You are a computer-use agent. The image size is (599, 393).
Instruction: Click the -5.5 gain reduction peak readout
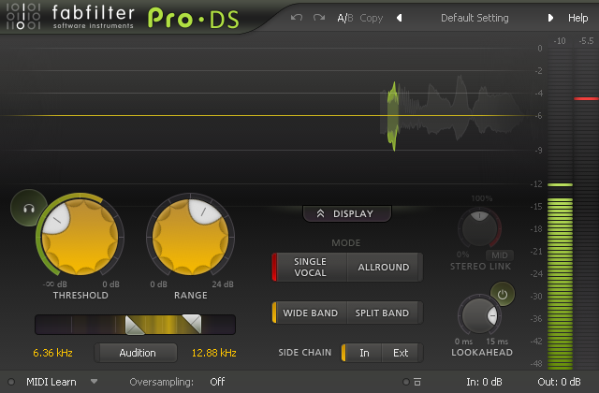click(x=586, y=41)
